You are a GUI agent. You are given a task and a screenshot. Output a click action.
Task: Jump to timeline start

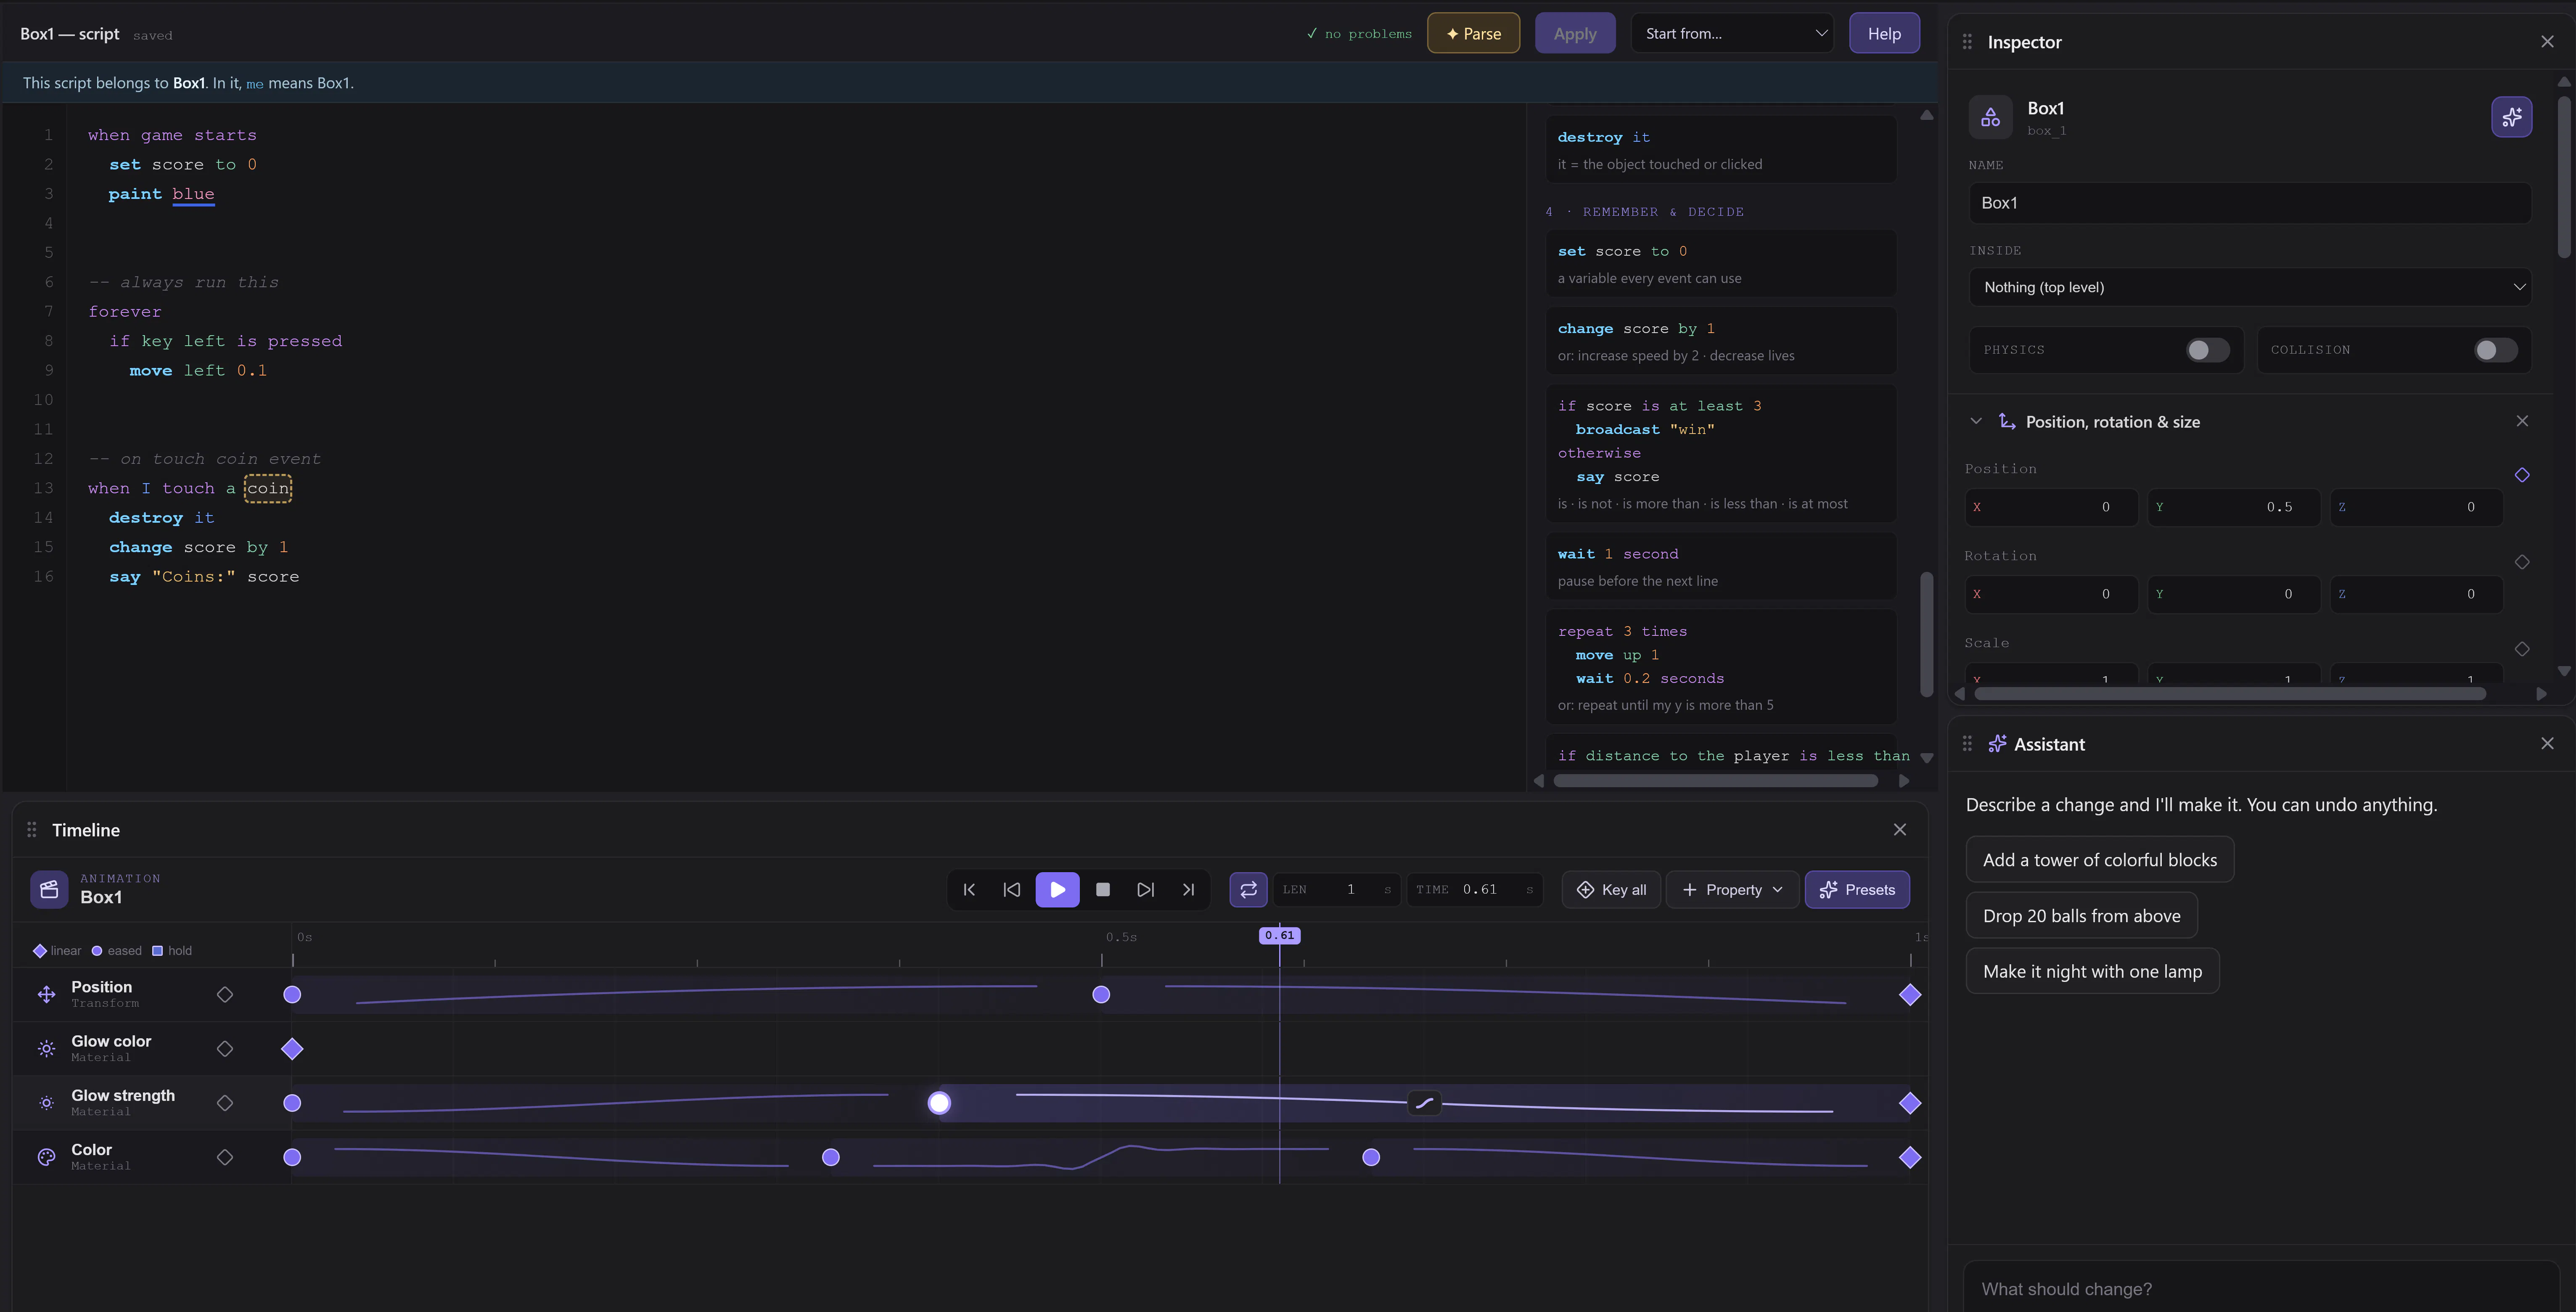pos(968,889)
